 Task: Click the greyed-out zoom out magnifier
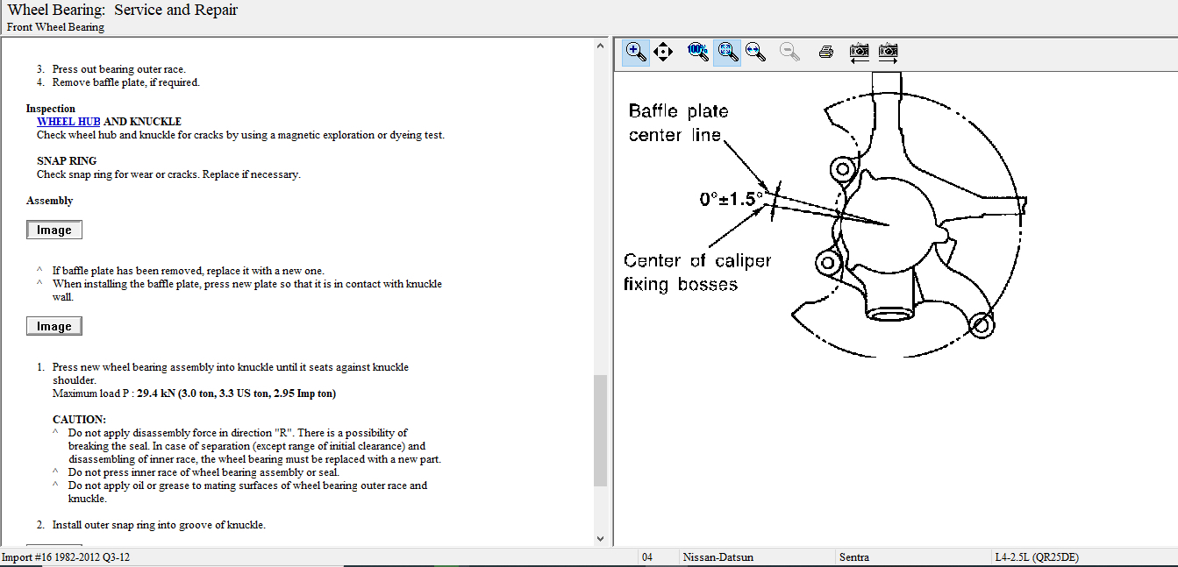(x=789, y=52)
